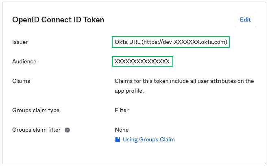Click the "ID Token" words in the heading
This screenshot has width=270, height=167.
coord(90,20)
